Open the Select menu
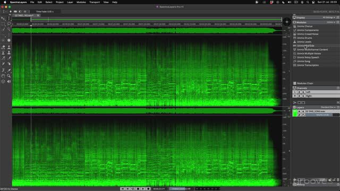 click(x=49, y=2)
